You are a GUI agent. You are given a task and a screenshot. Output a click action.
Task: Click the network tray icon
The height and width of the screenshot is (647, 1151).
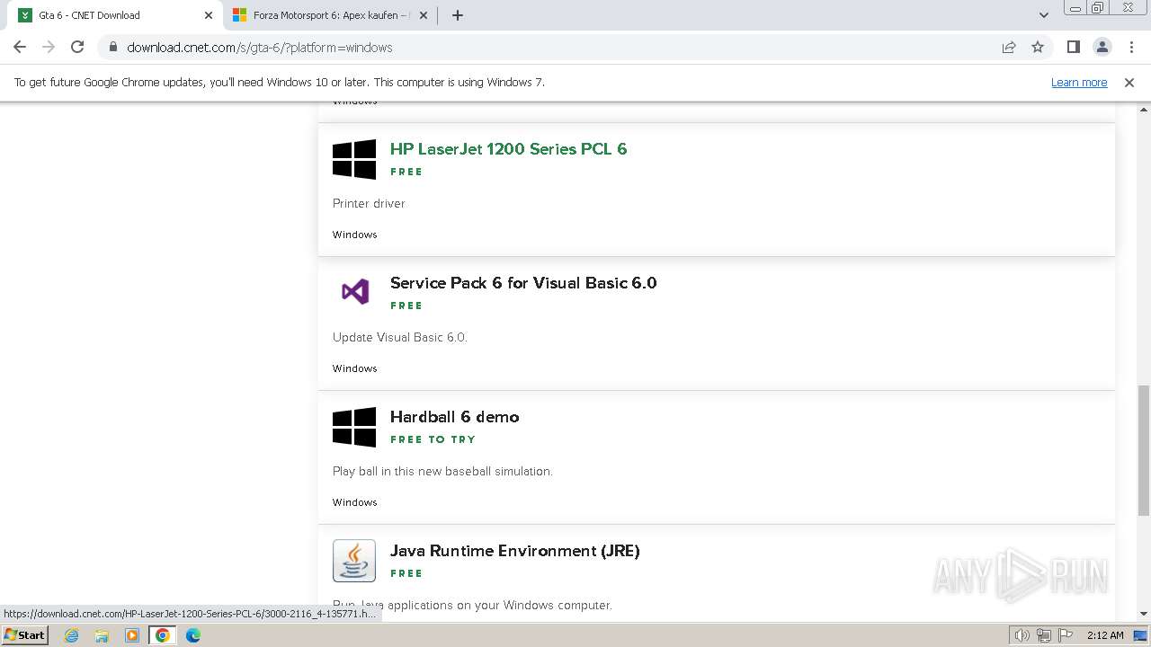pos(1044,635)
